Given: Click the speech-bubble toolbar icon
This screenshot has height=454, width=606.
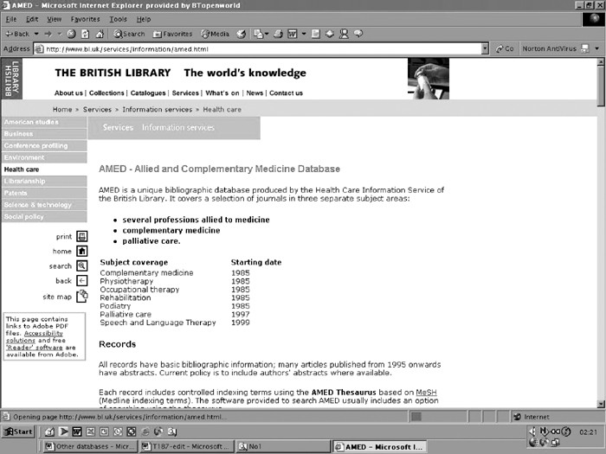Looking at the screenshot, I should pyautogui.click(x=358, y=34).
